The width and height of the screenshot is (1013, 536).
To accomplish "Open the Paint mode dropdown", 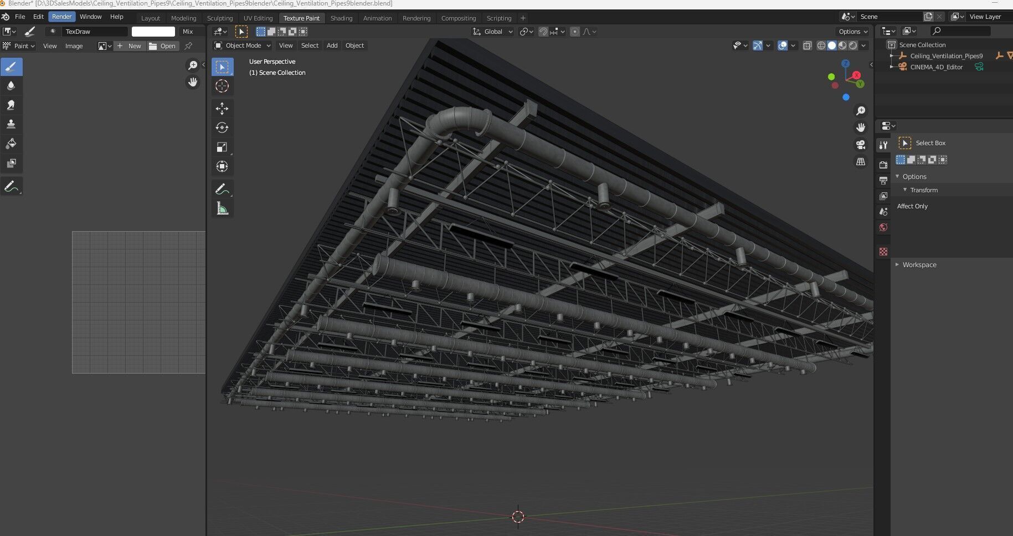I will [x=19, y=46].
